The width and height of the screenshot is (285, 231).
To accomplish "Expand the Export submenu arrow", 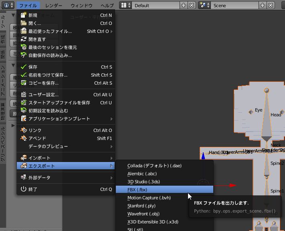I will (111, 166).
